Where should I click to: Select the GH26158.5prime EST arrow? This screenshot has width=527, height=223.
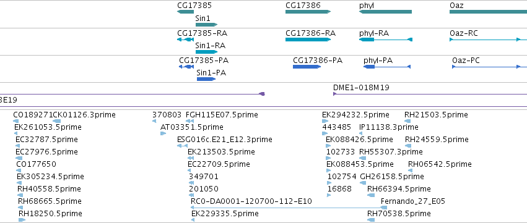coord(363,183)
